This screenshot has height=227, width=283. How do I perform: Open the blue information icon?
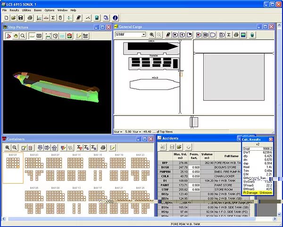pos(115,18)
